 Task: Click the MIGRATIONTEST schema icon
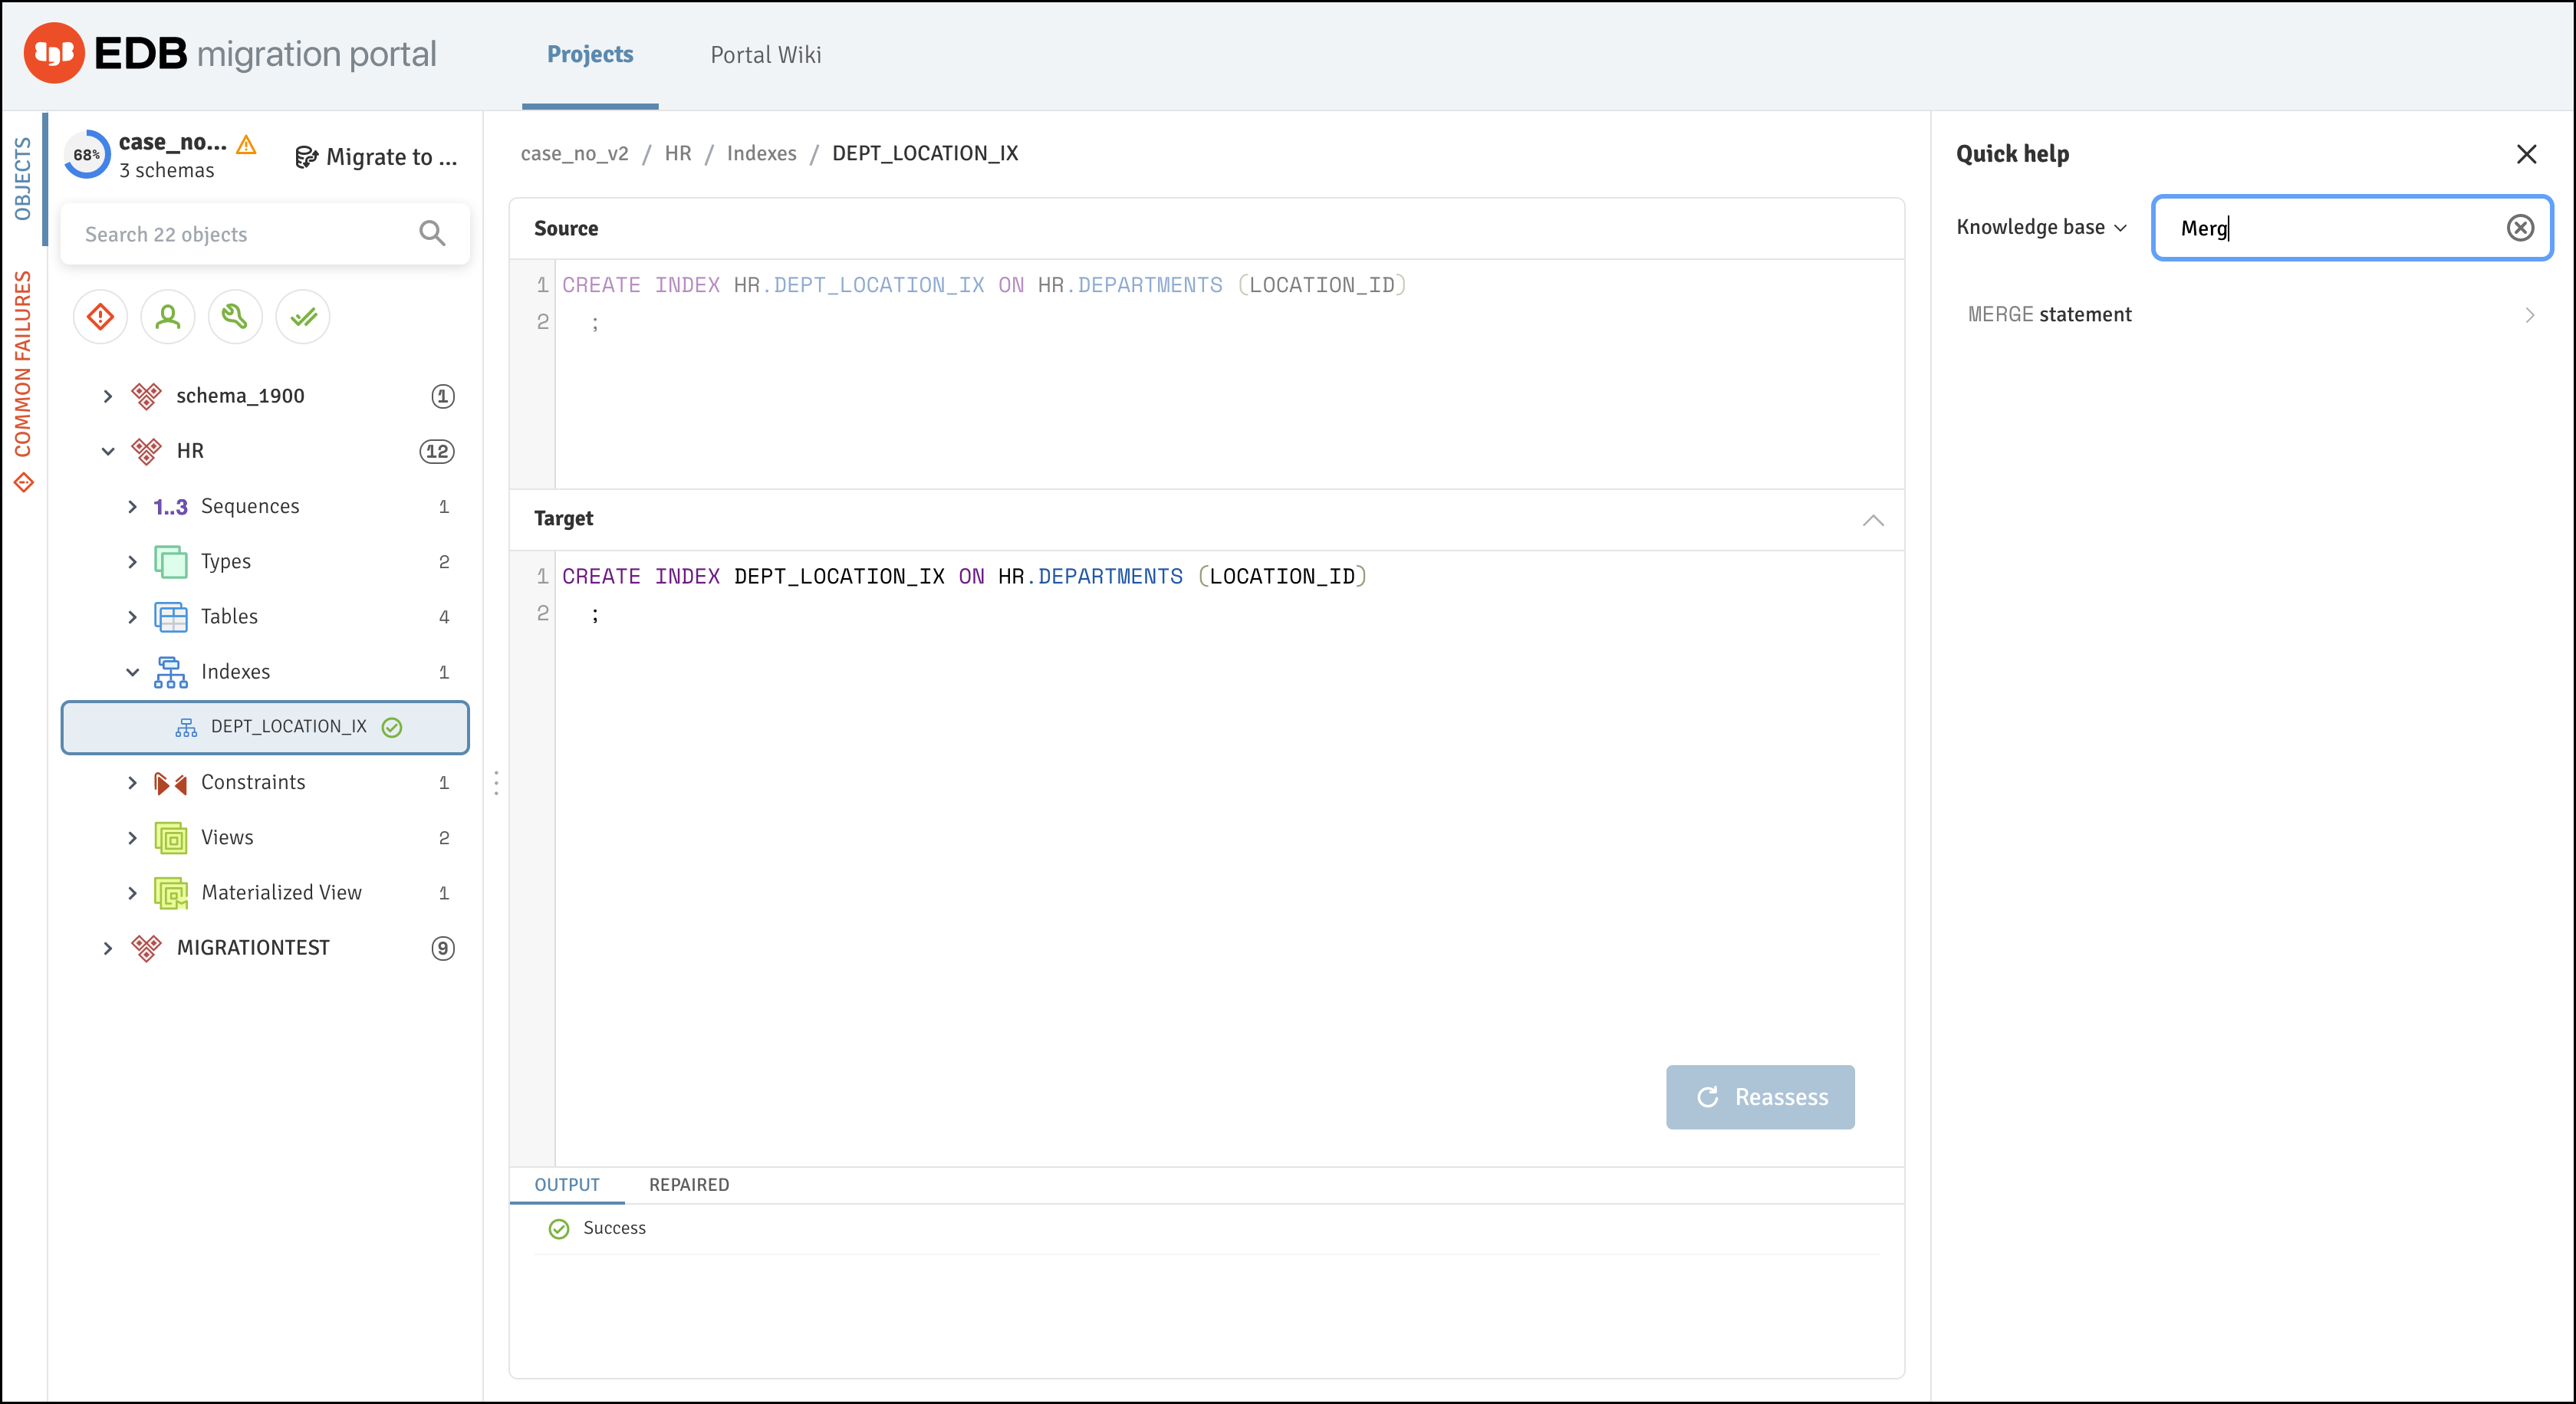(146, 948)
